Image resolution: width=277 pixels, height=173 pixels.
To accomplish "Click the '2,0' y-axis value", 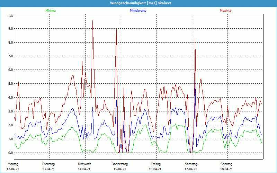I will [x=10, y=125].
